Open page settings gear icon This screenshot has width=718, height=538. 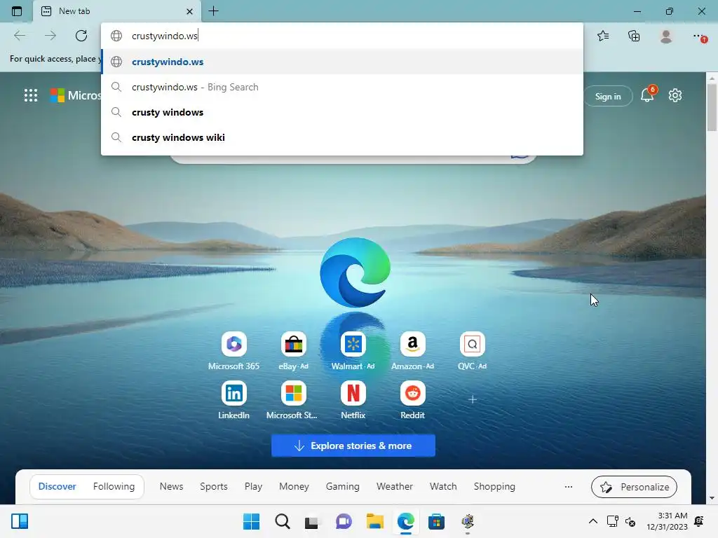click(675, 95)
